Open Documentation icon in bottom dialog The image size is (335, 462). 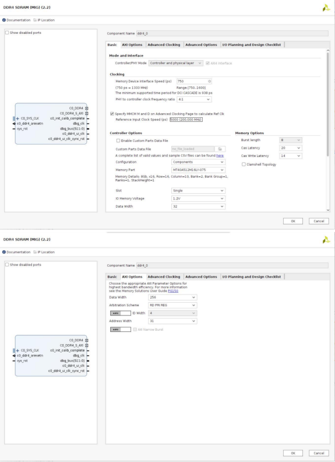tap(4, 252)
